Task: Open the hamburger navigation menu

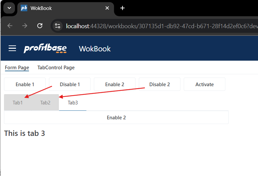Action: click(12, 49)
